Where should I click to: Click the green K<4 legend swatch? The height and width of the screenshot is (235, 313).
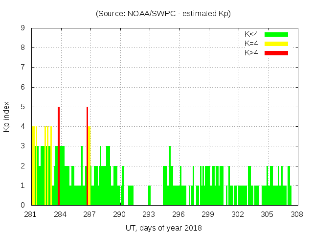(276, 34)
